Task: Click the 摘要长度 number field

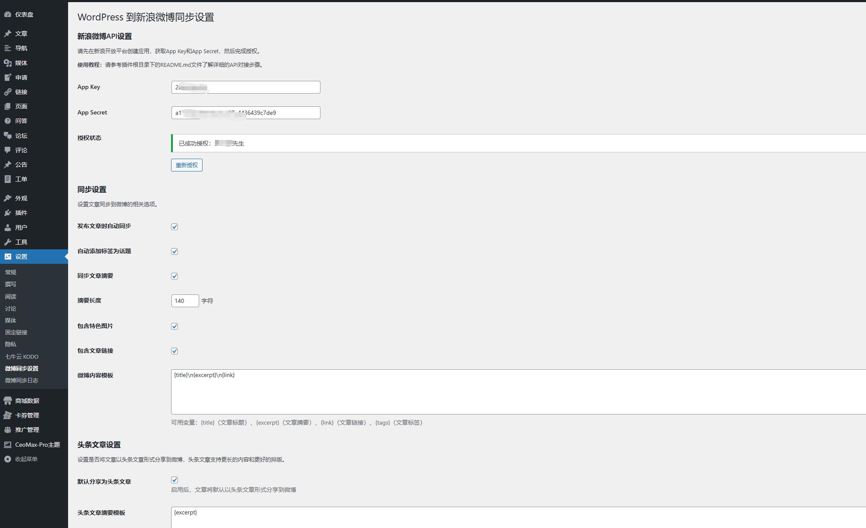Action: (185, 301)
